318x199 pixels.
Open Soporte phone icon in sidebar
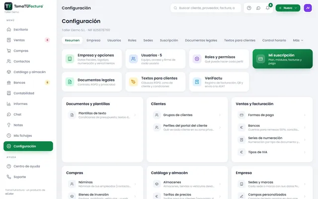click(x=9, y=177)
